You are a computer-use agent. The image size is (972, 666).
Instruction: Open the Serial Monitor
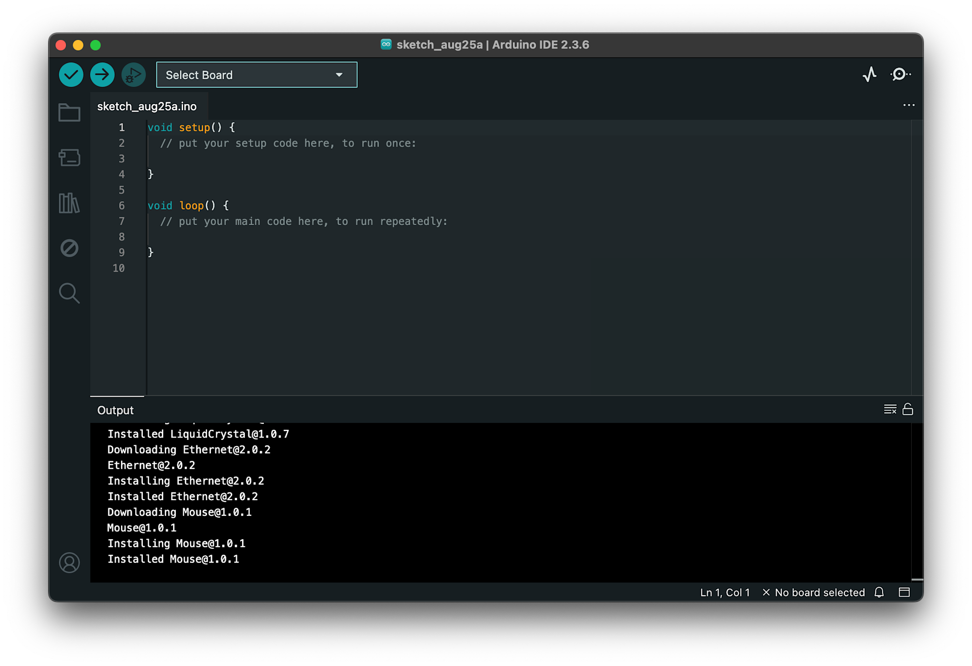coord(900,74)
